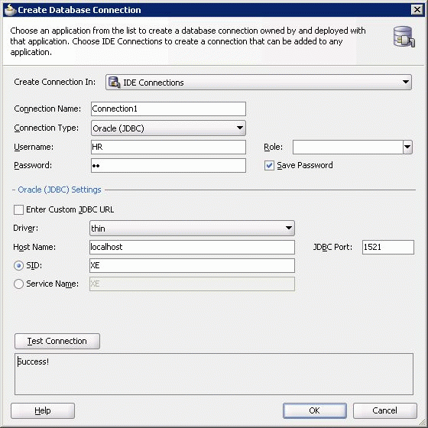Viewport: 428px width, 428px height.
Task: Click the JDeveloper icon in title bar
Action: 11,10
